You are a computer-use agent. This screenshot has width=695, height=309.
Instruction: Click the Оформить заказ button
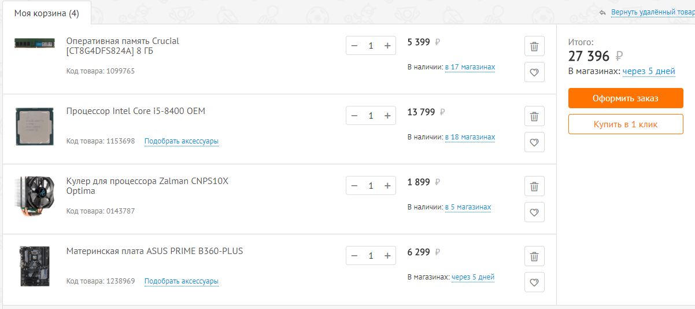pyautogui.click(x=626, y=98)
